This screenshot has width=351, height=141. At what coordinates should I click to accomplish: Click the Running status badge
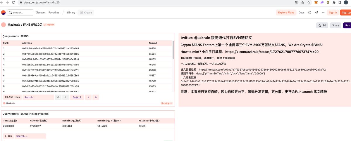167,103
